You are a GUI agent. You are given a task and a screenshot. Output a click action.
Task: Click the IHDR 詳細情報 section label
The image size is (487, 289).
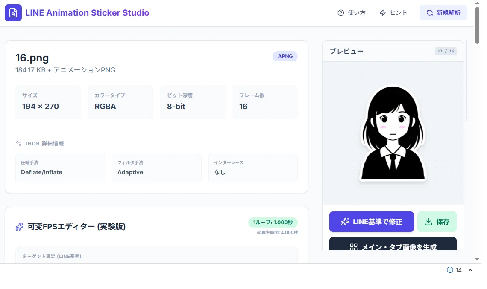(x=45, y=143)
